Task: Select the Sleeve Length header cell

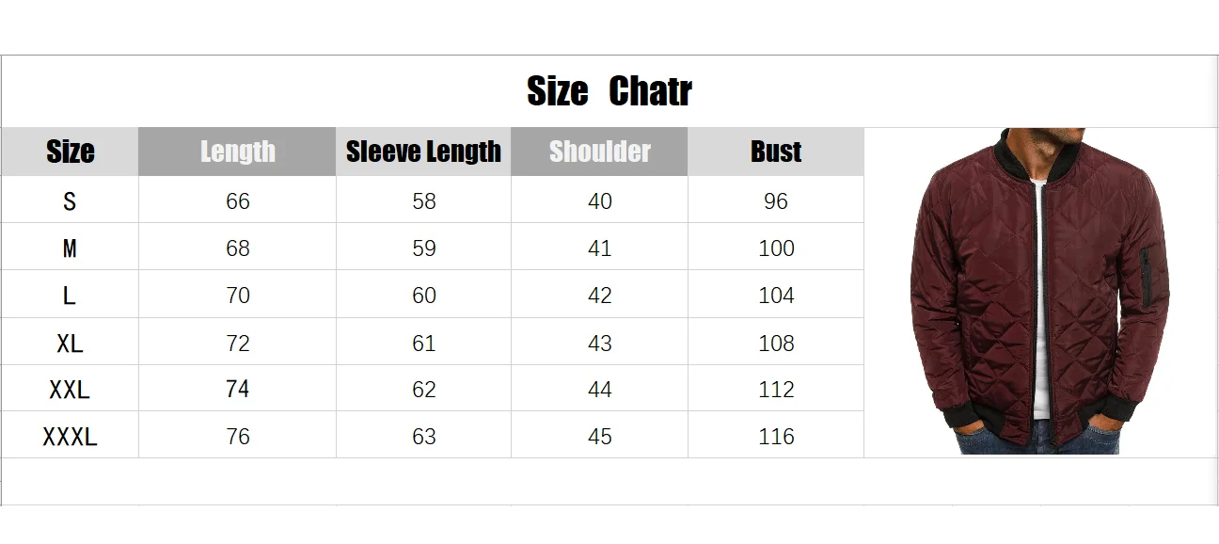Action: [423, 152]
